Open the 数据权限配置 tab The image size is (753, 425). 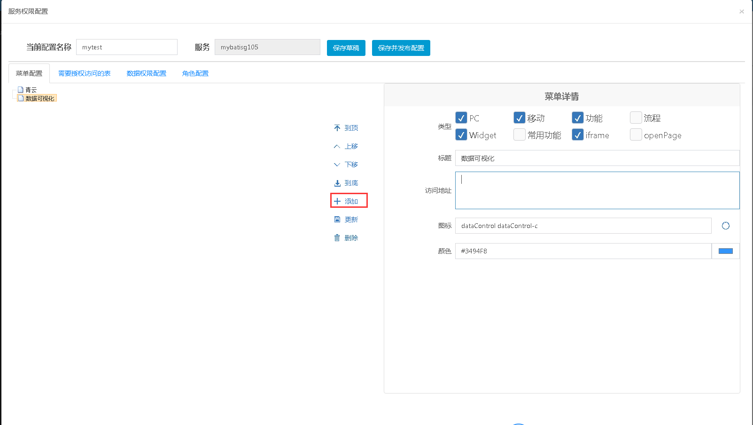click(x=147, y=73)
